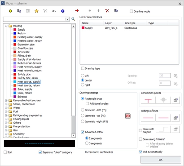Image resolution: width=184 pixels, height=166 pixels.
Task: Click the Name column header
Action: pyautogui.click(x=92, y=23)
